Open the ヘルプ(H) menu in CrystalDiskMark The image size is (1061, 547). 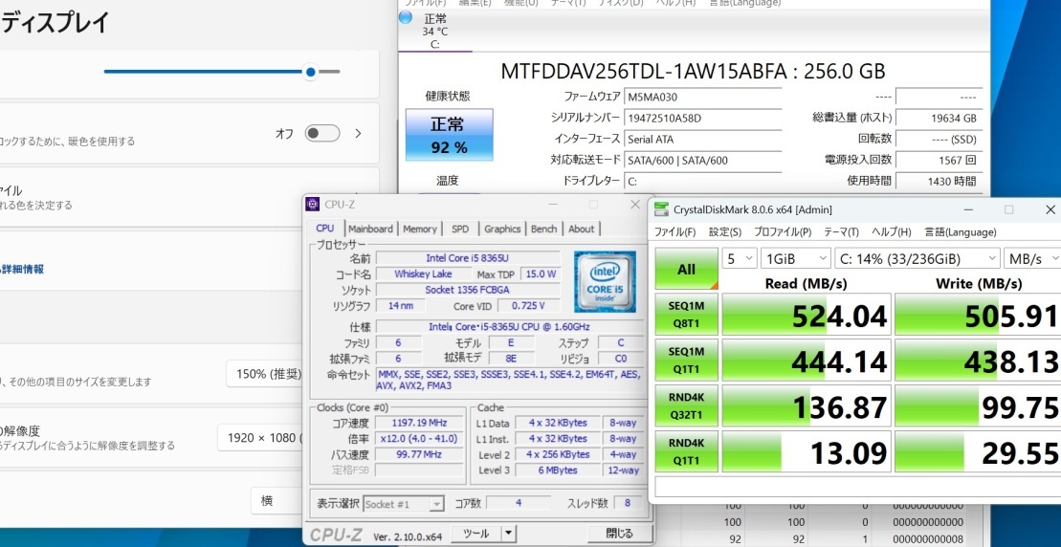891,232
